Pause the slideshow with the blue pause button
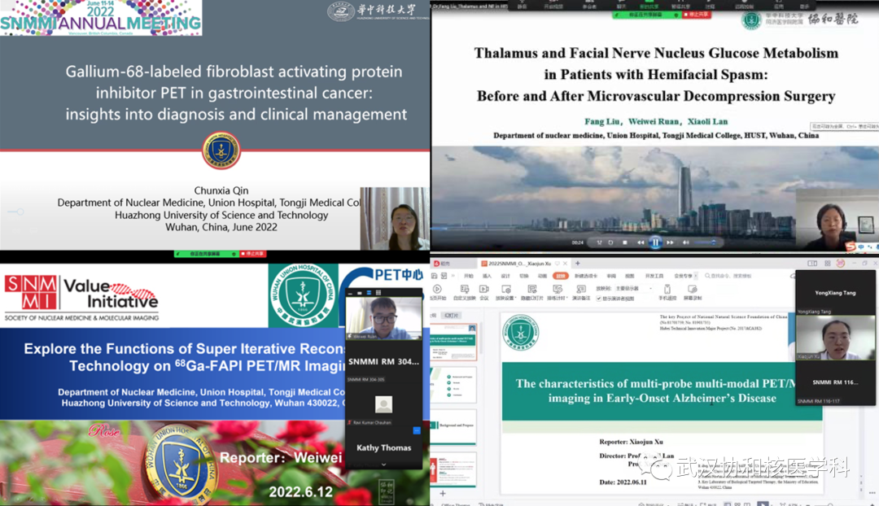The height and width of the screenshot is (506, 879). coord(655,242)
